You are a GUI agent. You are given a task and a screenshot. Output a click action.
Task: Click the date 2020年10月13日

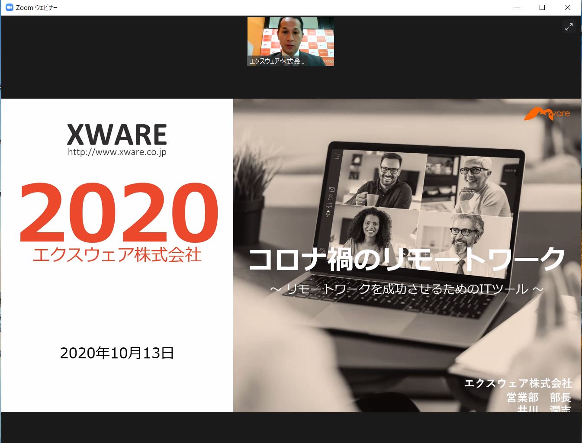117,353
